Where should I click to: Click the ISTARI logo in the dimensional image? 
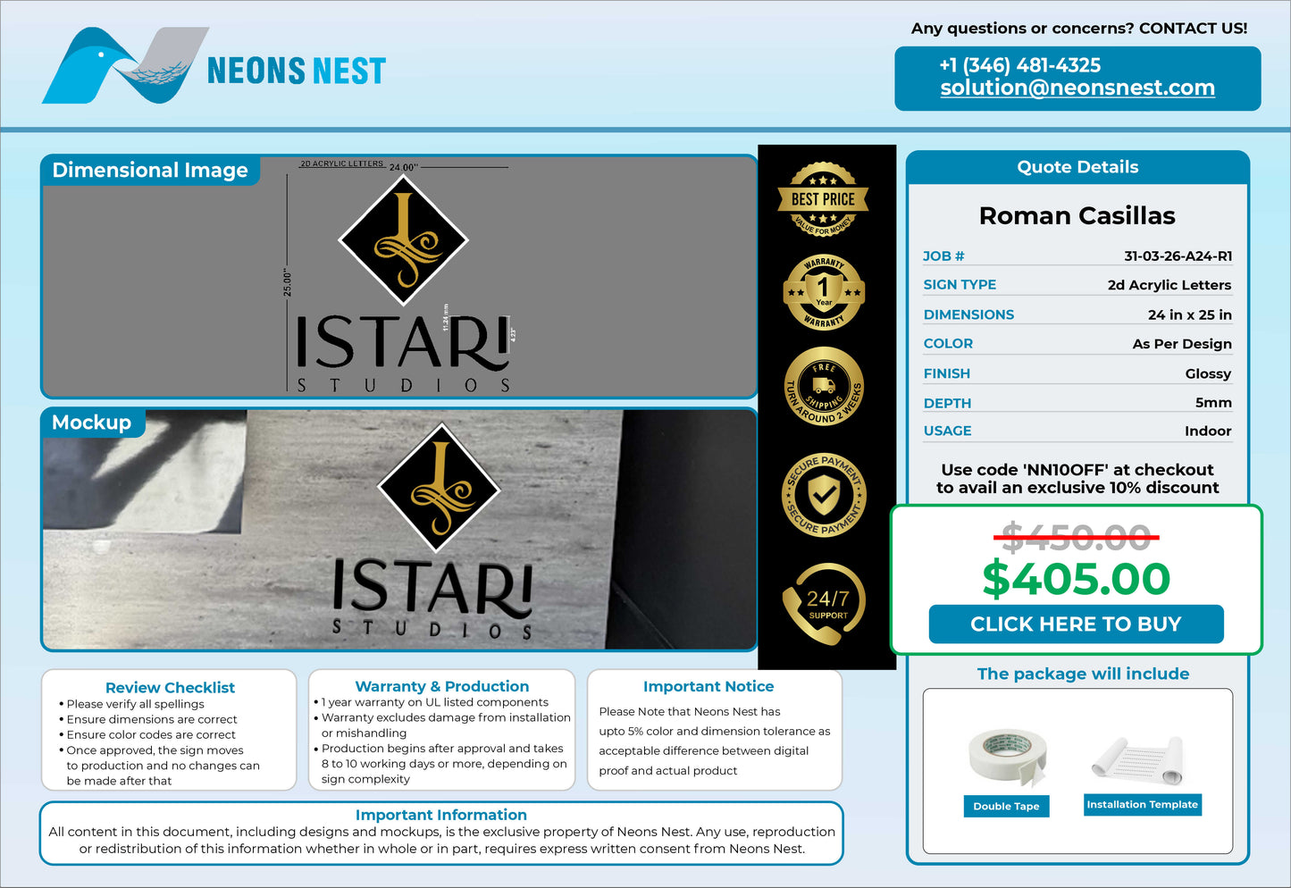coord(403,284)
